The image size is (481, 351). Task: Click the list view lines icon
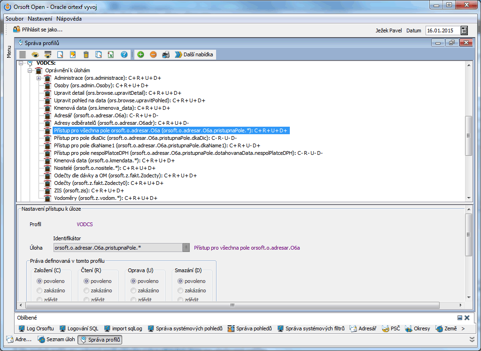(23, 54)
